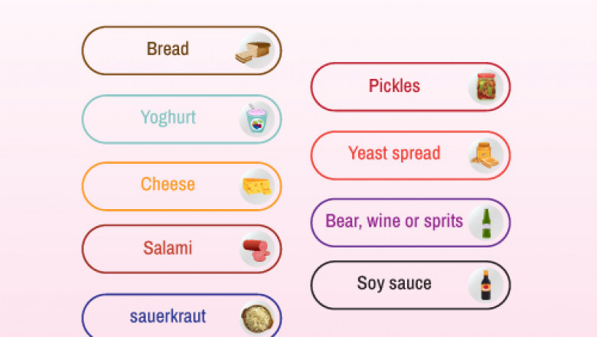This screenshot has width=597, height=337.
Task: Select the "Bread" label
Action: point(168,49)
